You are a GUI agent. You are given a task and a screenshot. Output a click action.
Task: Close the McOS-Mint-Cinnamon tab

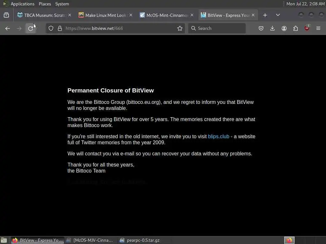tap(192, 15)
